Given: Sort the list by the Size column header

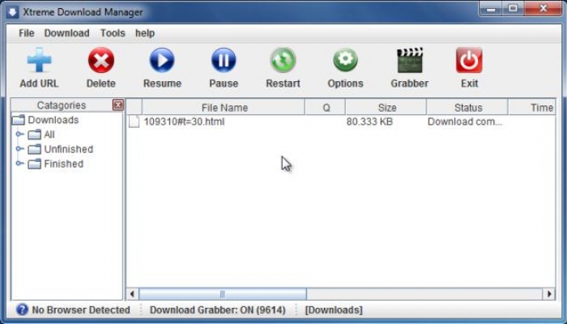Looking at the screenshot, I should click(x=386, y=107).
